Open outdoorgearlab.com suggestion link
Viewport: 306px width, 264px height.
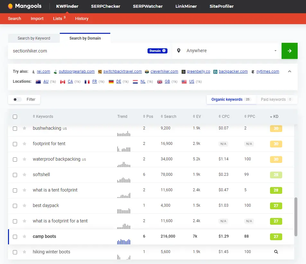pos(77,71)
